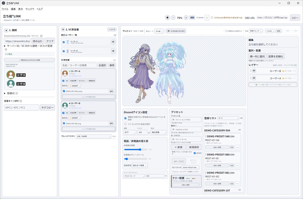Increase zoom with the plus button
303x199 pixels.
click(186, 17)
